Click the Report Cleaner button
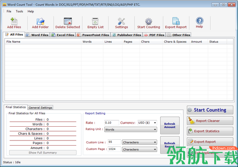Screen dimensions: 238x167 click(x=210, y=121)
